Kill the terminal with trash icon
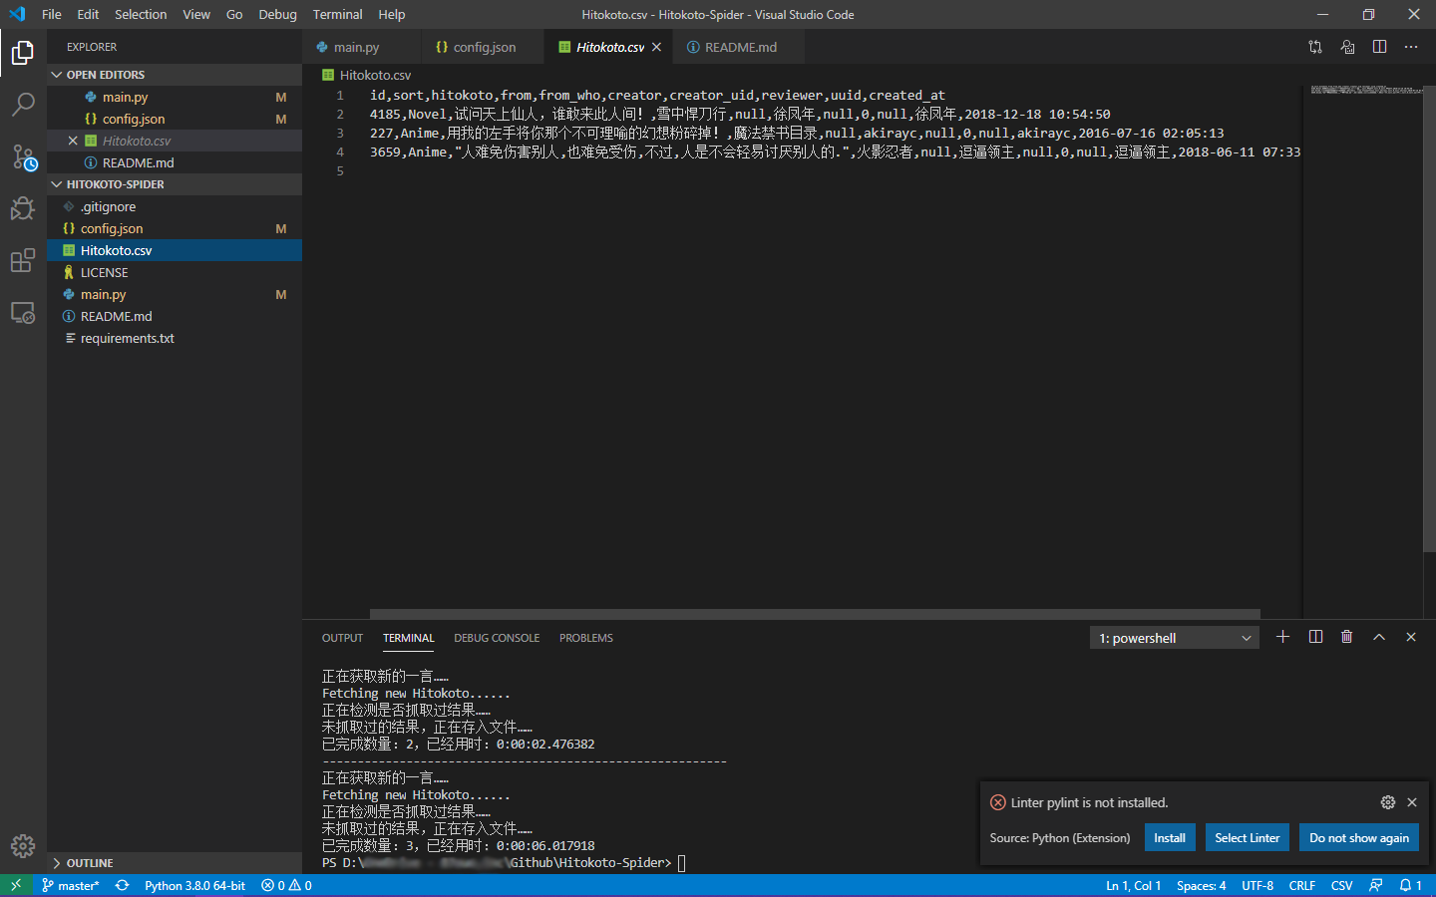The height and width of the screenshot is (897, 1436). pos(1346,637)
